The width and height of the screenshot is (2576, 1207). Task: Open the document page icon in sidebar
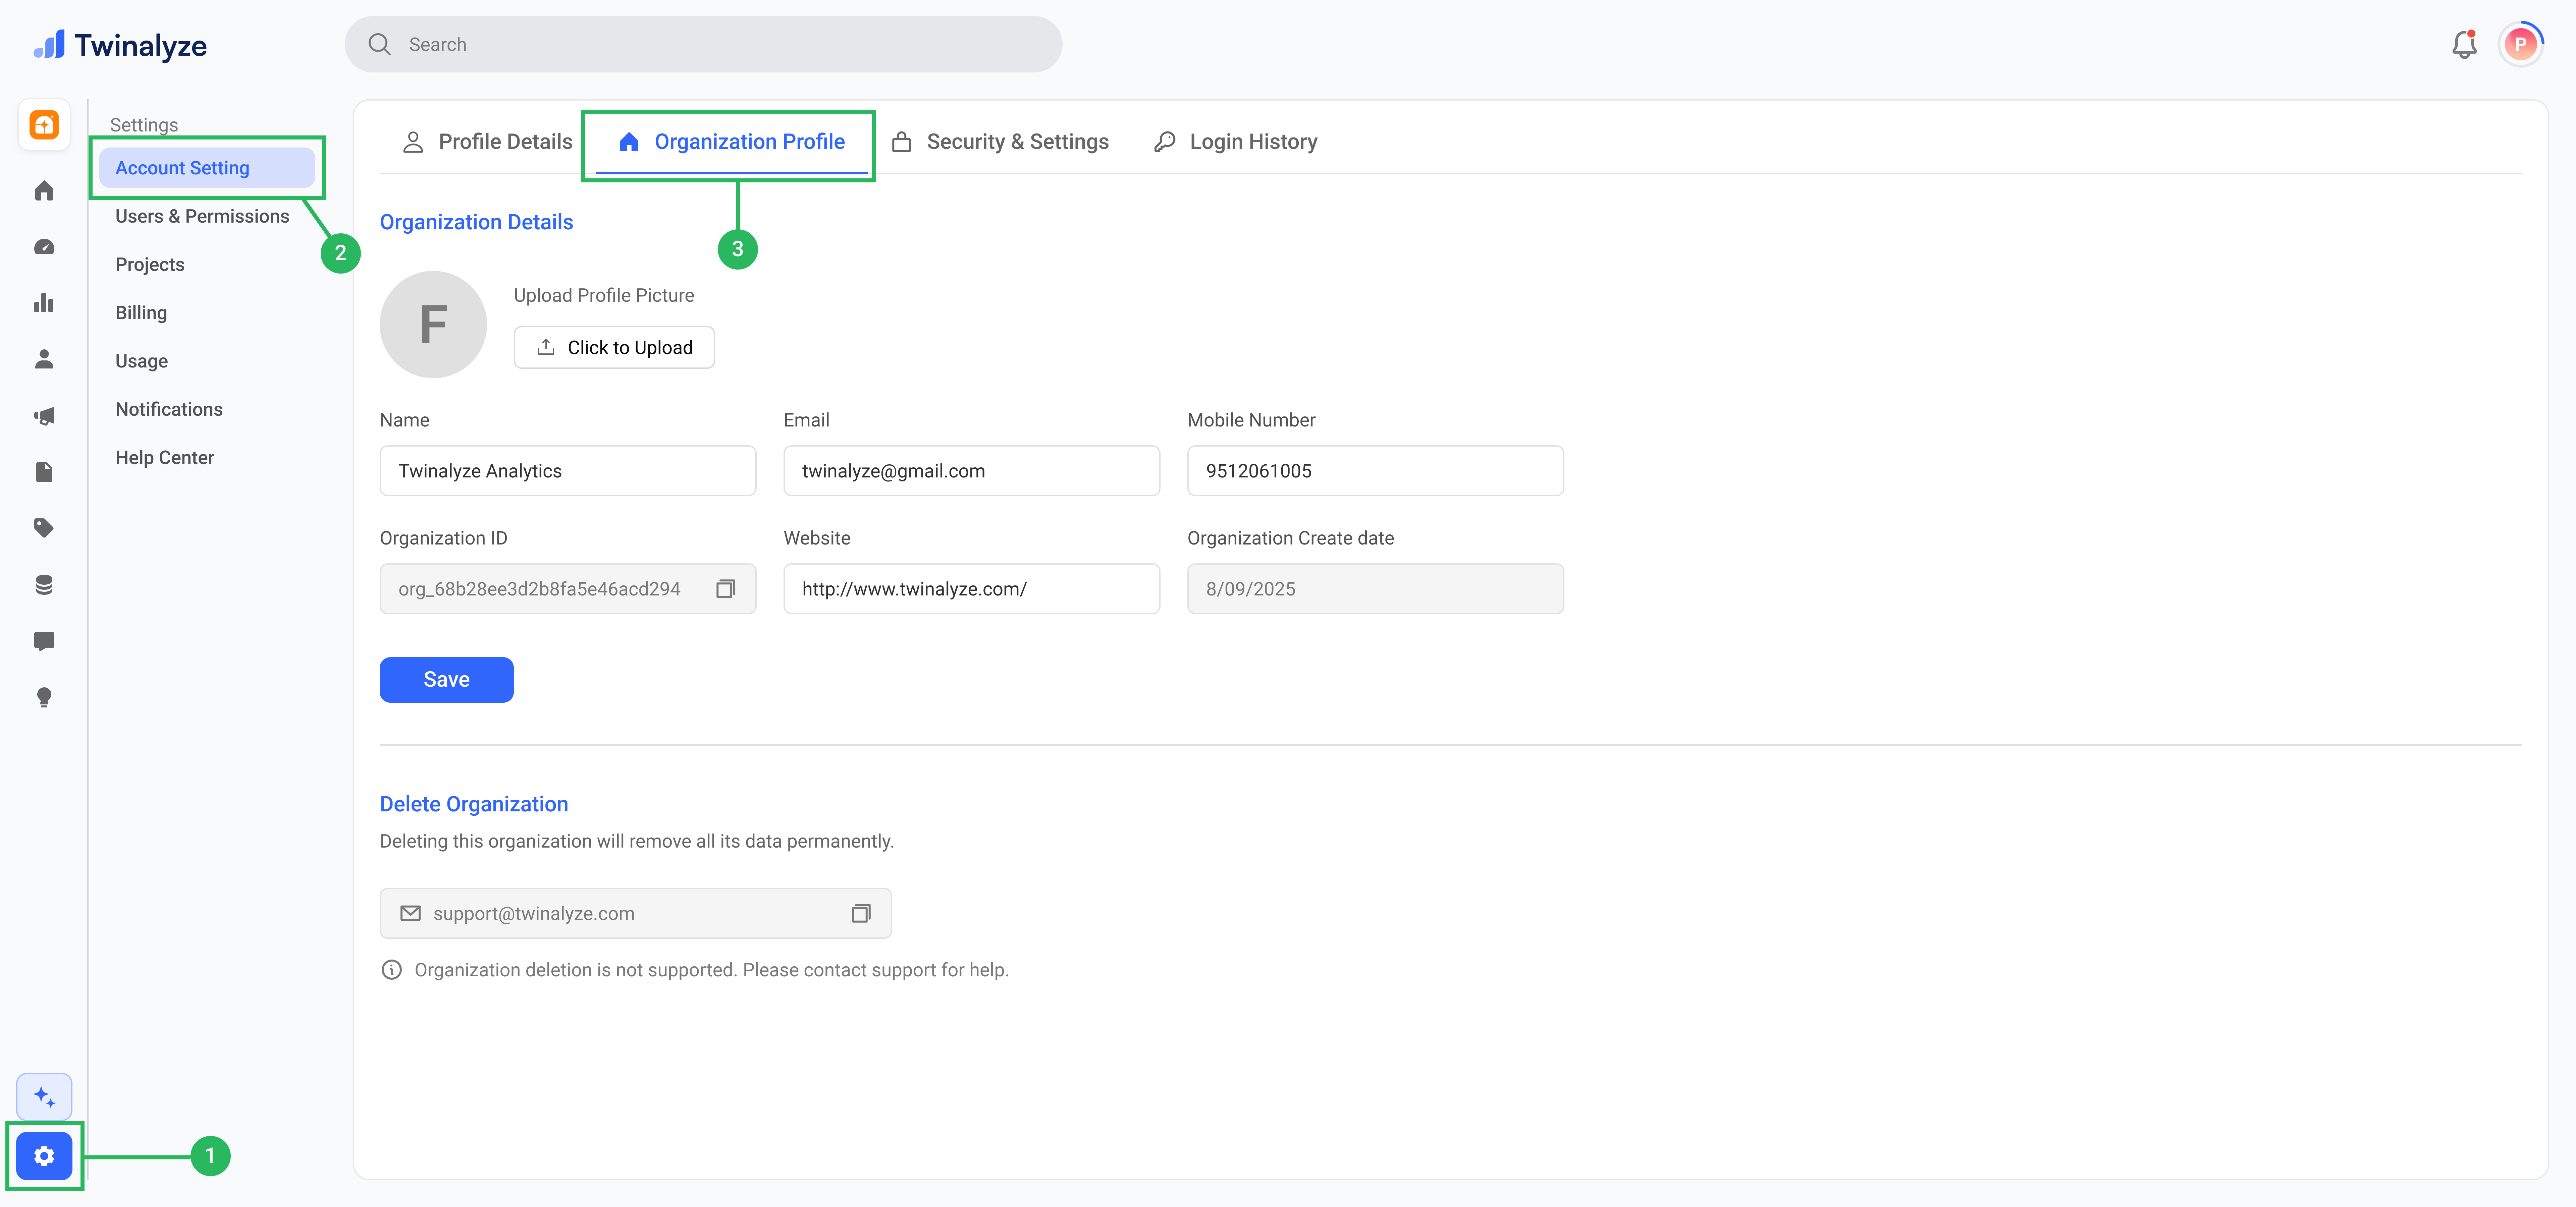44,472
